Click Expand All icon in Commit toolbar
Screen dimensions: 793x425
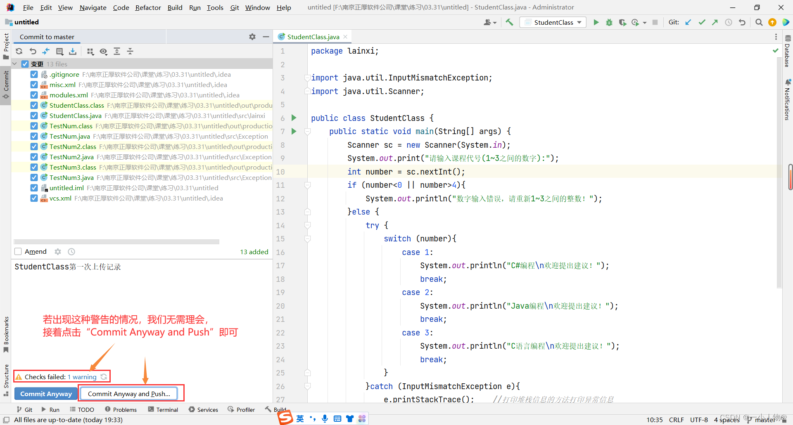click(117, 51)
